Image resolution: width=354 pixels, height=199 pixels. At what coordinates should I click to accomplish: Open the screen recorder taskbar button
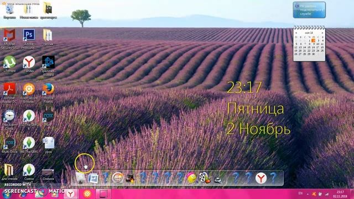click(103, 194)
